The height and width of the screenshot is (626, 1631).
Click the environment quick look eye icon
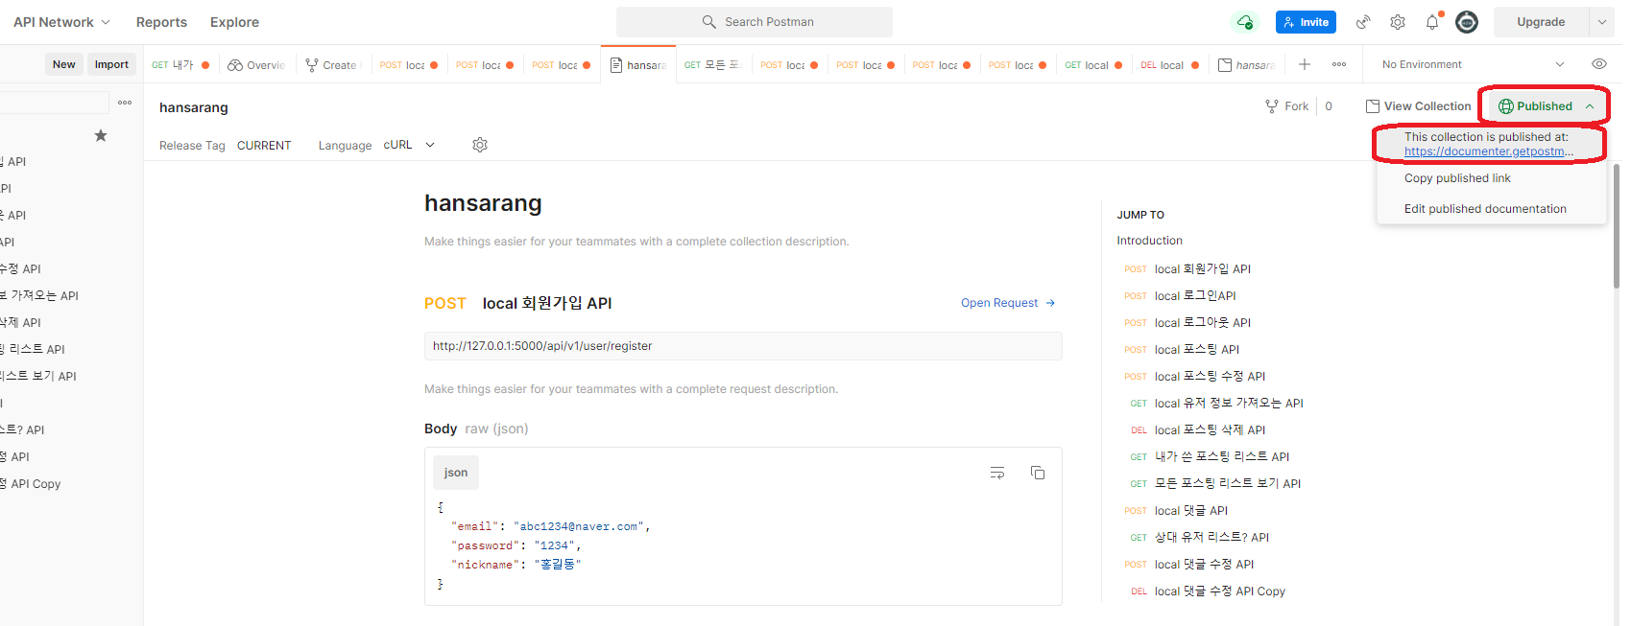pyautogui.click(x=1599, y=64)
